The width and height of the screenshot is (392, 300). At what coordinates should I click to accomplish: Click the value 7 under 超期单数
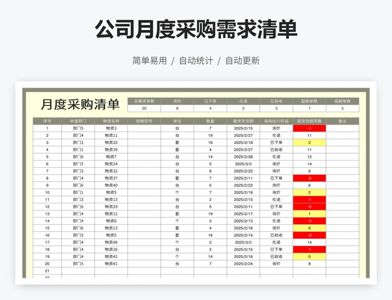click(309, 109)
